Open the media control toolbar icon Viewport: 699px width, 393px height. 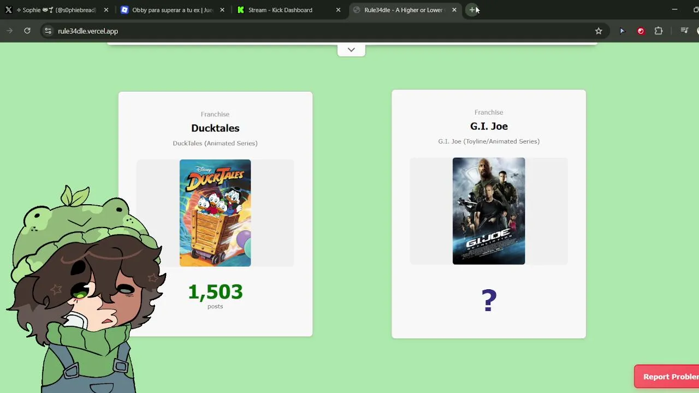(x=684, y=31)
